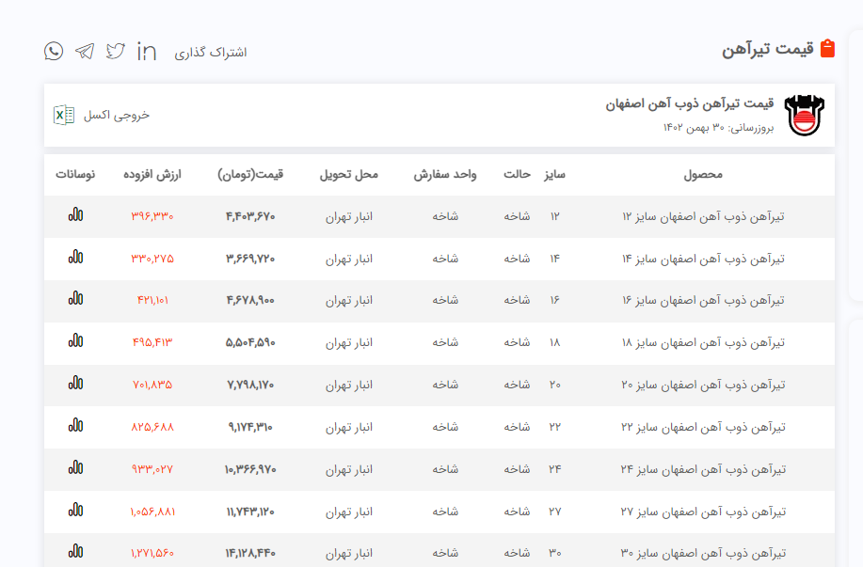Open price fluctuation chart for size 12
Screen dimensions: 863x567
coord(75,215)
